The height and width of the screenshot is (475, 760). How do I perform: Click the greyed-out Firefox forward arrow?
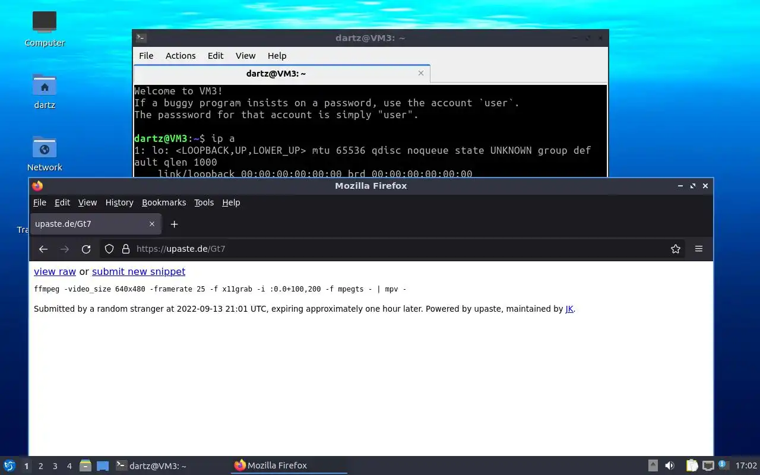click(x=65, y=249)
